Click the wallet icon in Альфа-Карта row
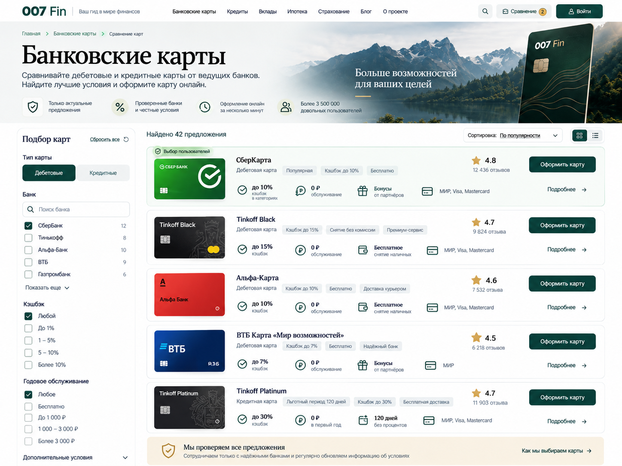This screenshot has width=622, height=466. (363, 307)
